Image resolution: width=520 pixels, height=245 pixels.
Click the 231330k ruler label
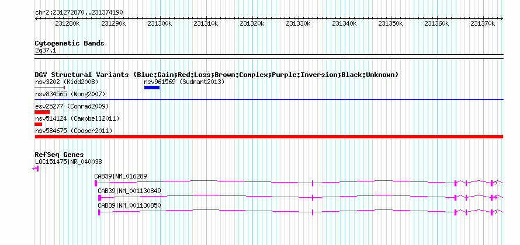[x=299, y=23]
